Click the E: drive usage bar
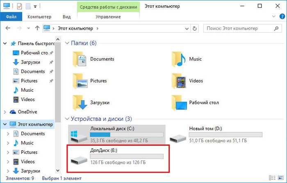Image resolution: width=287 pixels, height=183 pixels. (127, 156)
